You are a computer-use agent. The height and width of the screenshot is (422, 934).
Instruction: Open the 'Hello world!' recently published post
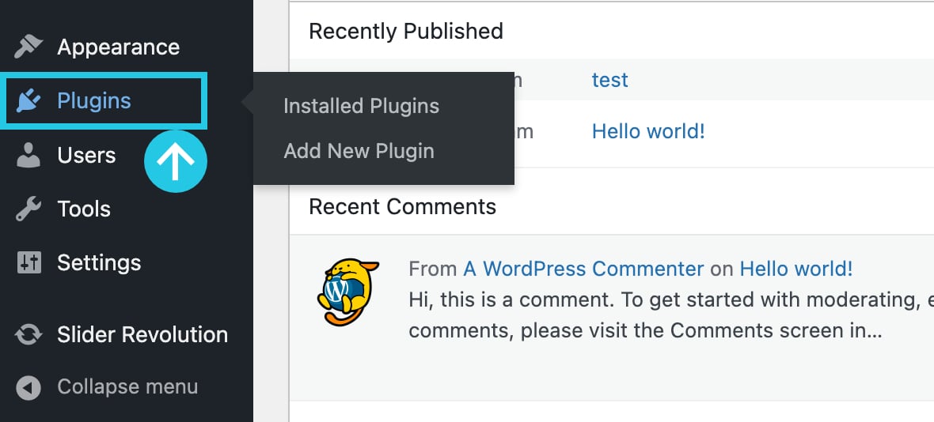point(648,131)
